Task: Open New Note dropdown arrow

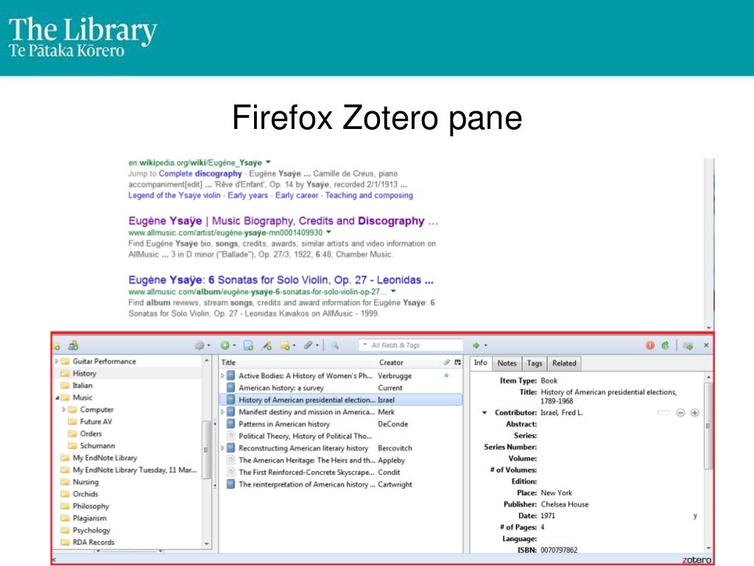Action: coord(294,346)
